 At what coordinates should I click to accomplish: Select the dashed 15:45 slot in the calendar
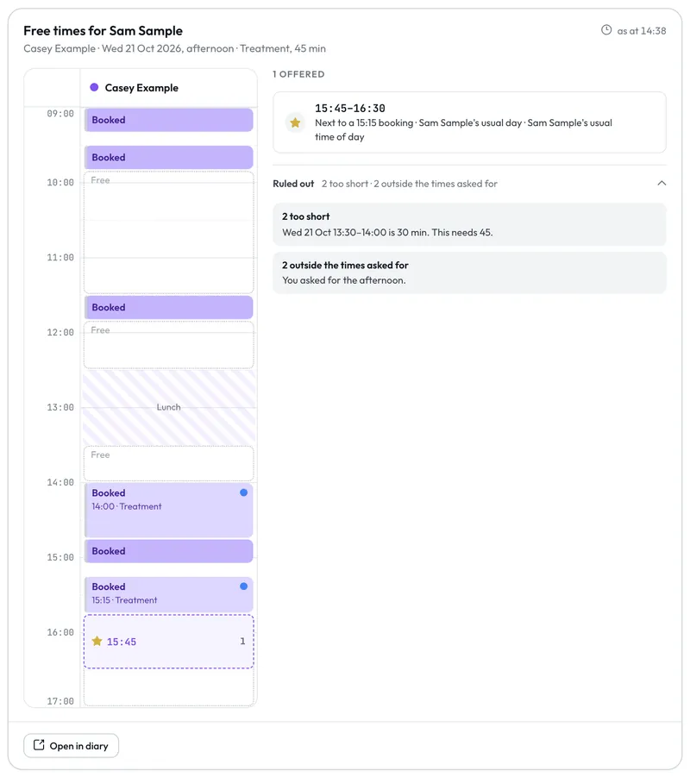coord(168,642)
